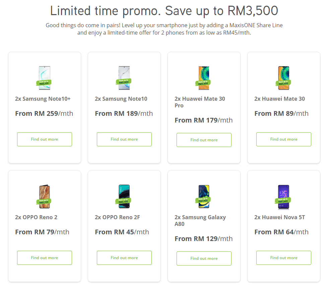
Task: Find out more about Samsung Note10+
Action: pyautogui.click(x=45, y=139)
